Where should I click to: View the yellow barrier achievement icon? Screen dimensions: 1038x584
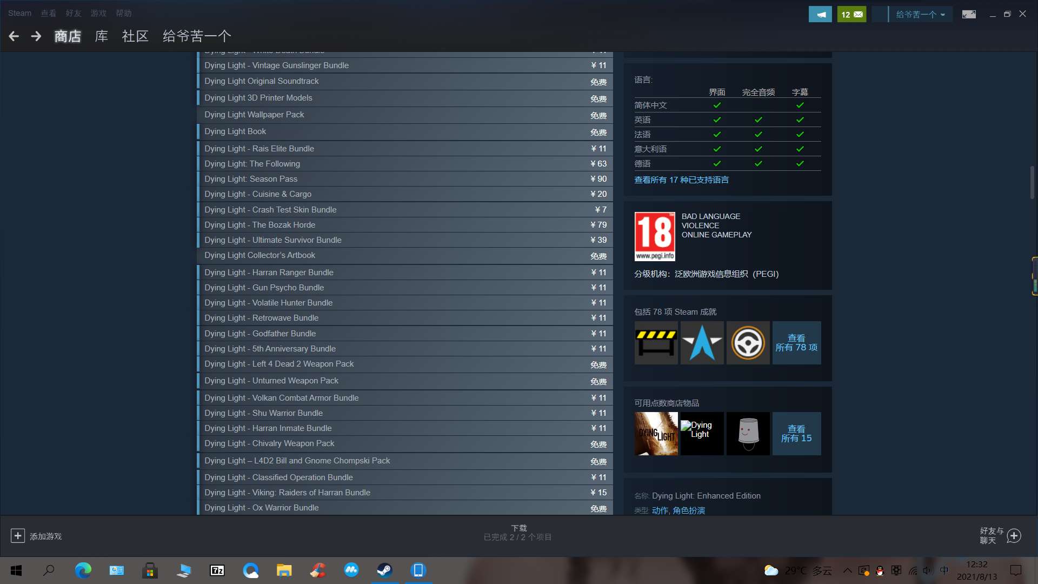[656, 343]
